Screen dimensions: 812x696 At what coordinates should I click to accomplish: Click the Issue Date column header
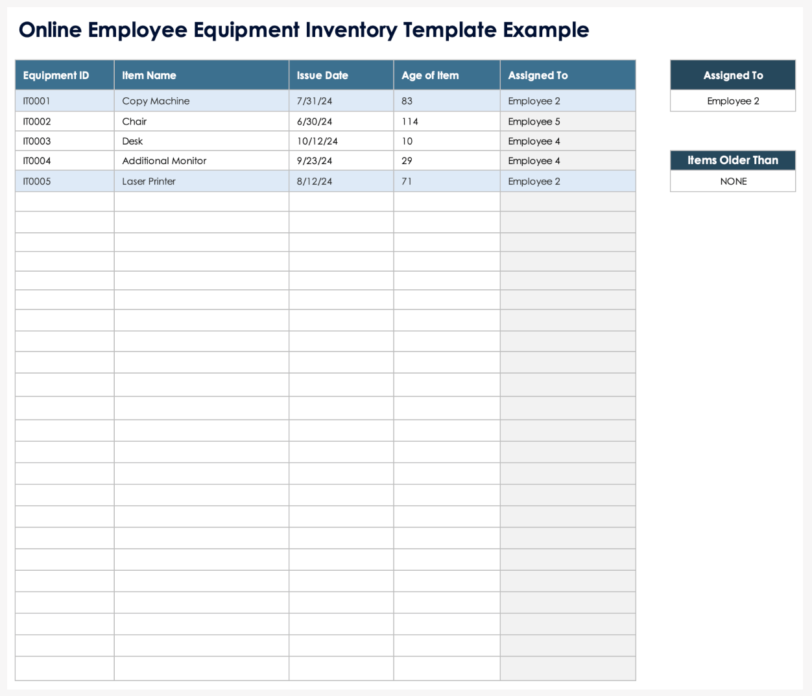coord(340,75)
